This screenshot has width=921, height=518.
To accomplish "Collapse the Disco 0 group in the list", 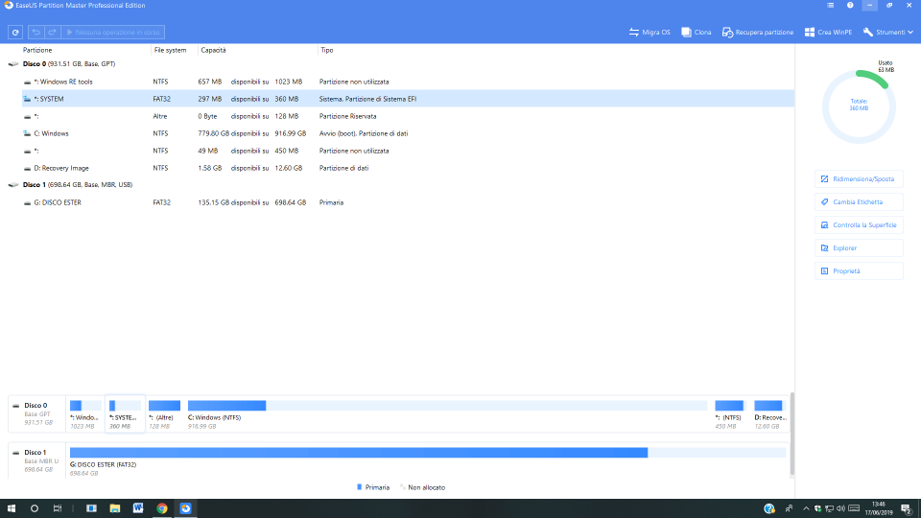I will [12, 64].
